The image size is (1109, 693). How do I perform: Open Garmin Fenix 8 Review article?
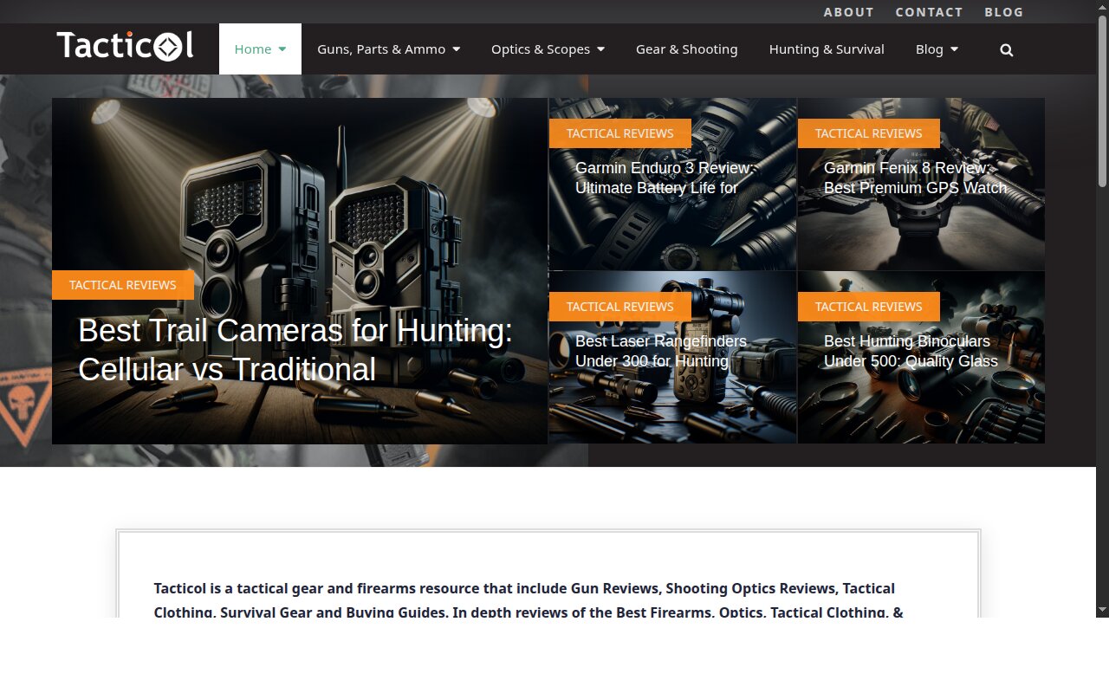915,178
